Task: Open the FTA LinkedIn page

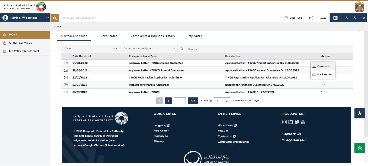Action: click(290, 122)
